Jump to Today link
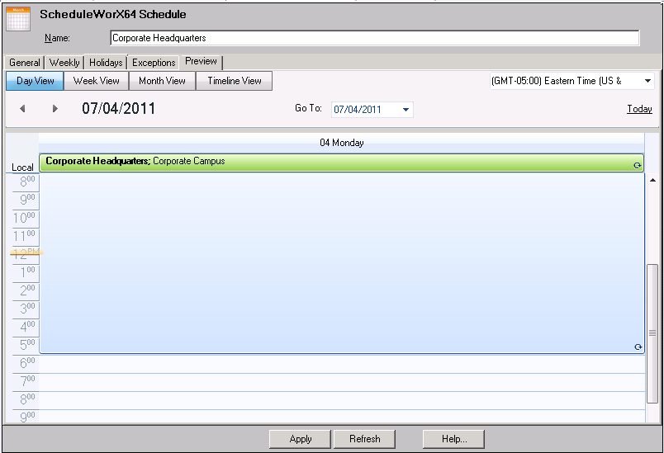664x453 pixels. [x=639, y=109]
